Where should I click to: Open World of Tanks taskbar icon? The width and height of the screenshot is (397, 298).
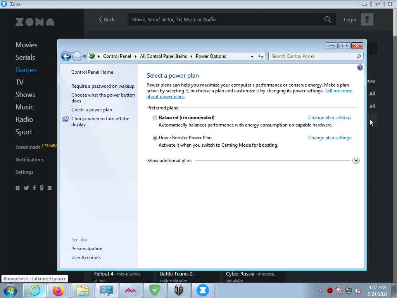pos(178,290)
